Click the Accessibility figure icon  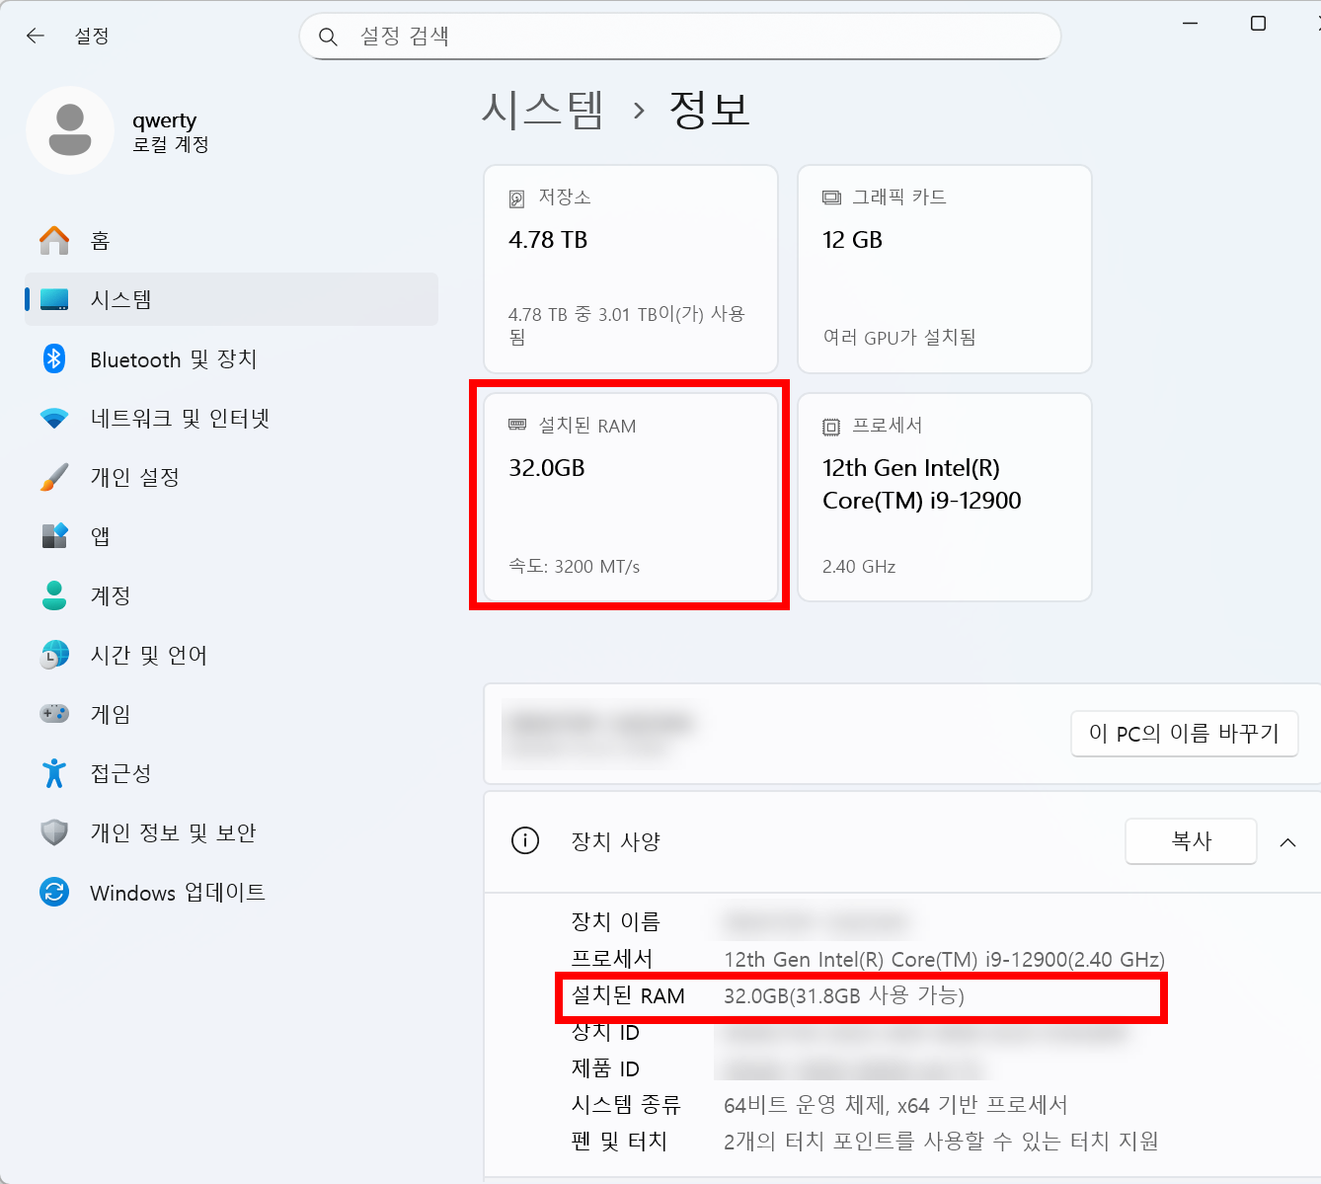coord(54,773)
